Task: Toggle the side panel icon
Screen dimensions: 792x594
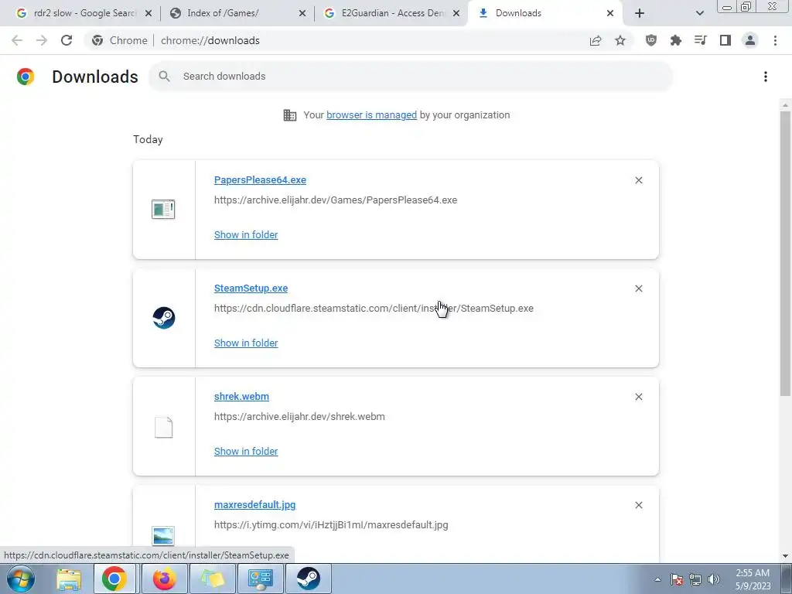Action: pyautogui.click(x=725, y=40)
